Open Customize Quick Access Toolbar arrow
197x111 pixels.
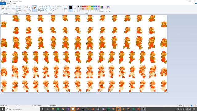[x=11, y=1]
